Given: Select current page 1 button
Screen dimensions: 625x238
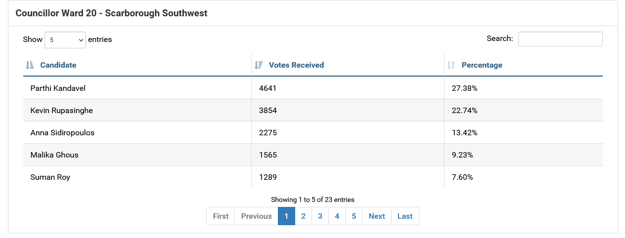Looking at the screenshot, I should [x=286, y=216].
